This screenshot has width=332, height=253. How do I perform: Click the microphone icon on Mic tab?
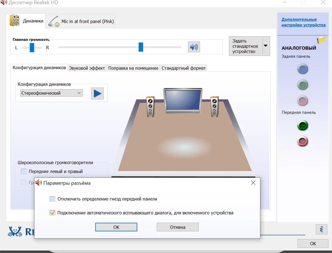(54, 21)
